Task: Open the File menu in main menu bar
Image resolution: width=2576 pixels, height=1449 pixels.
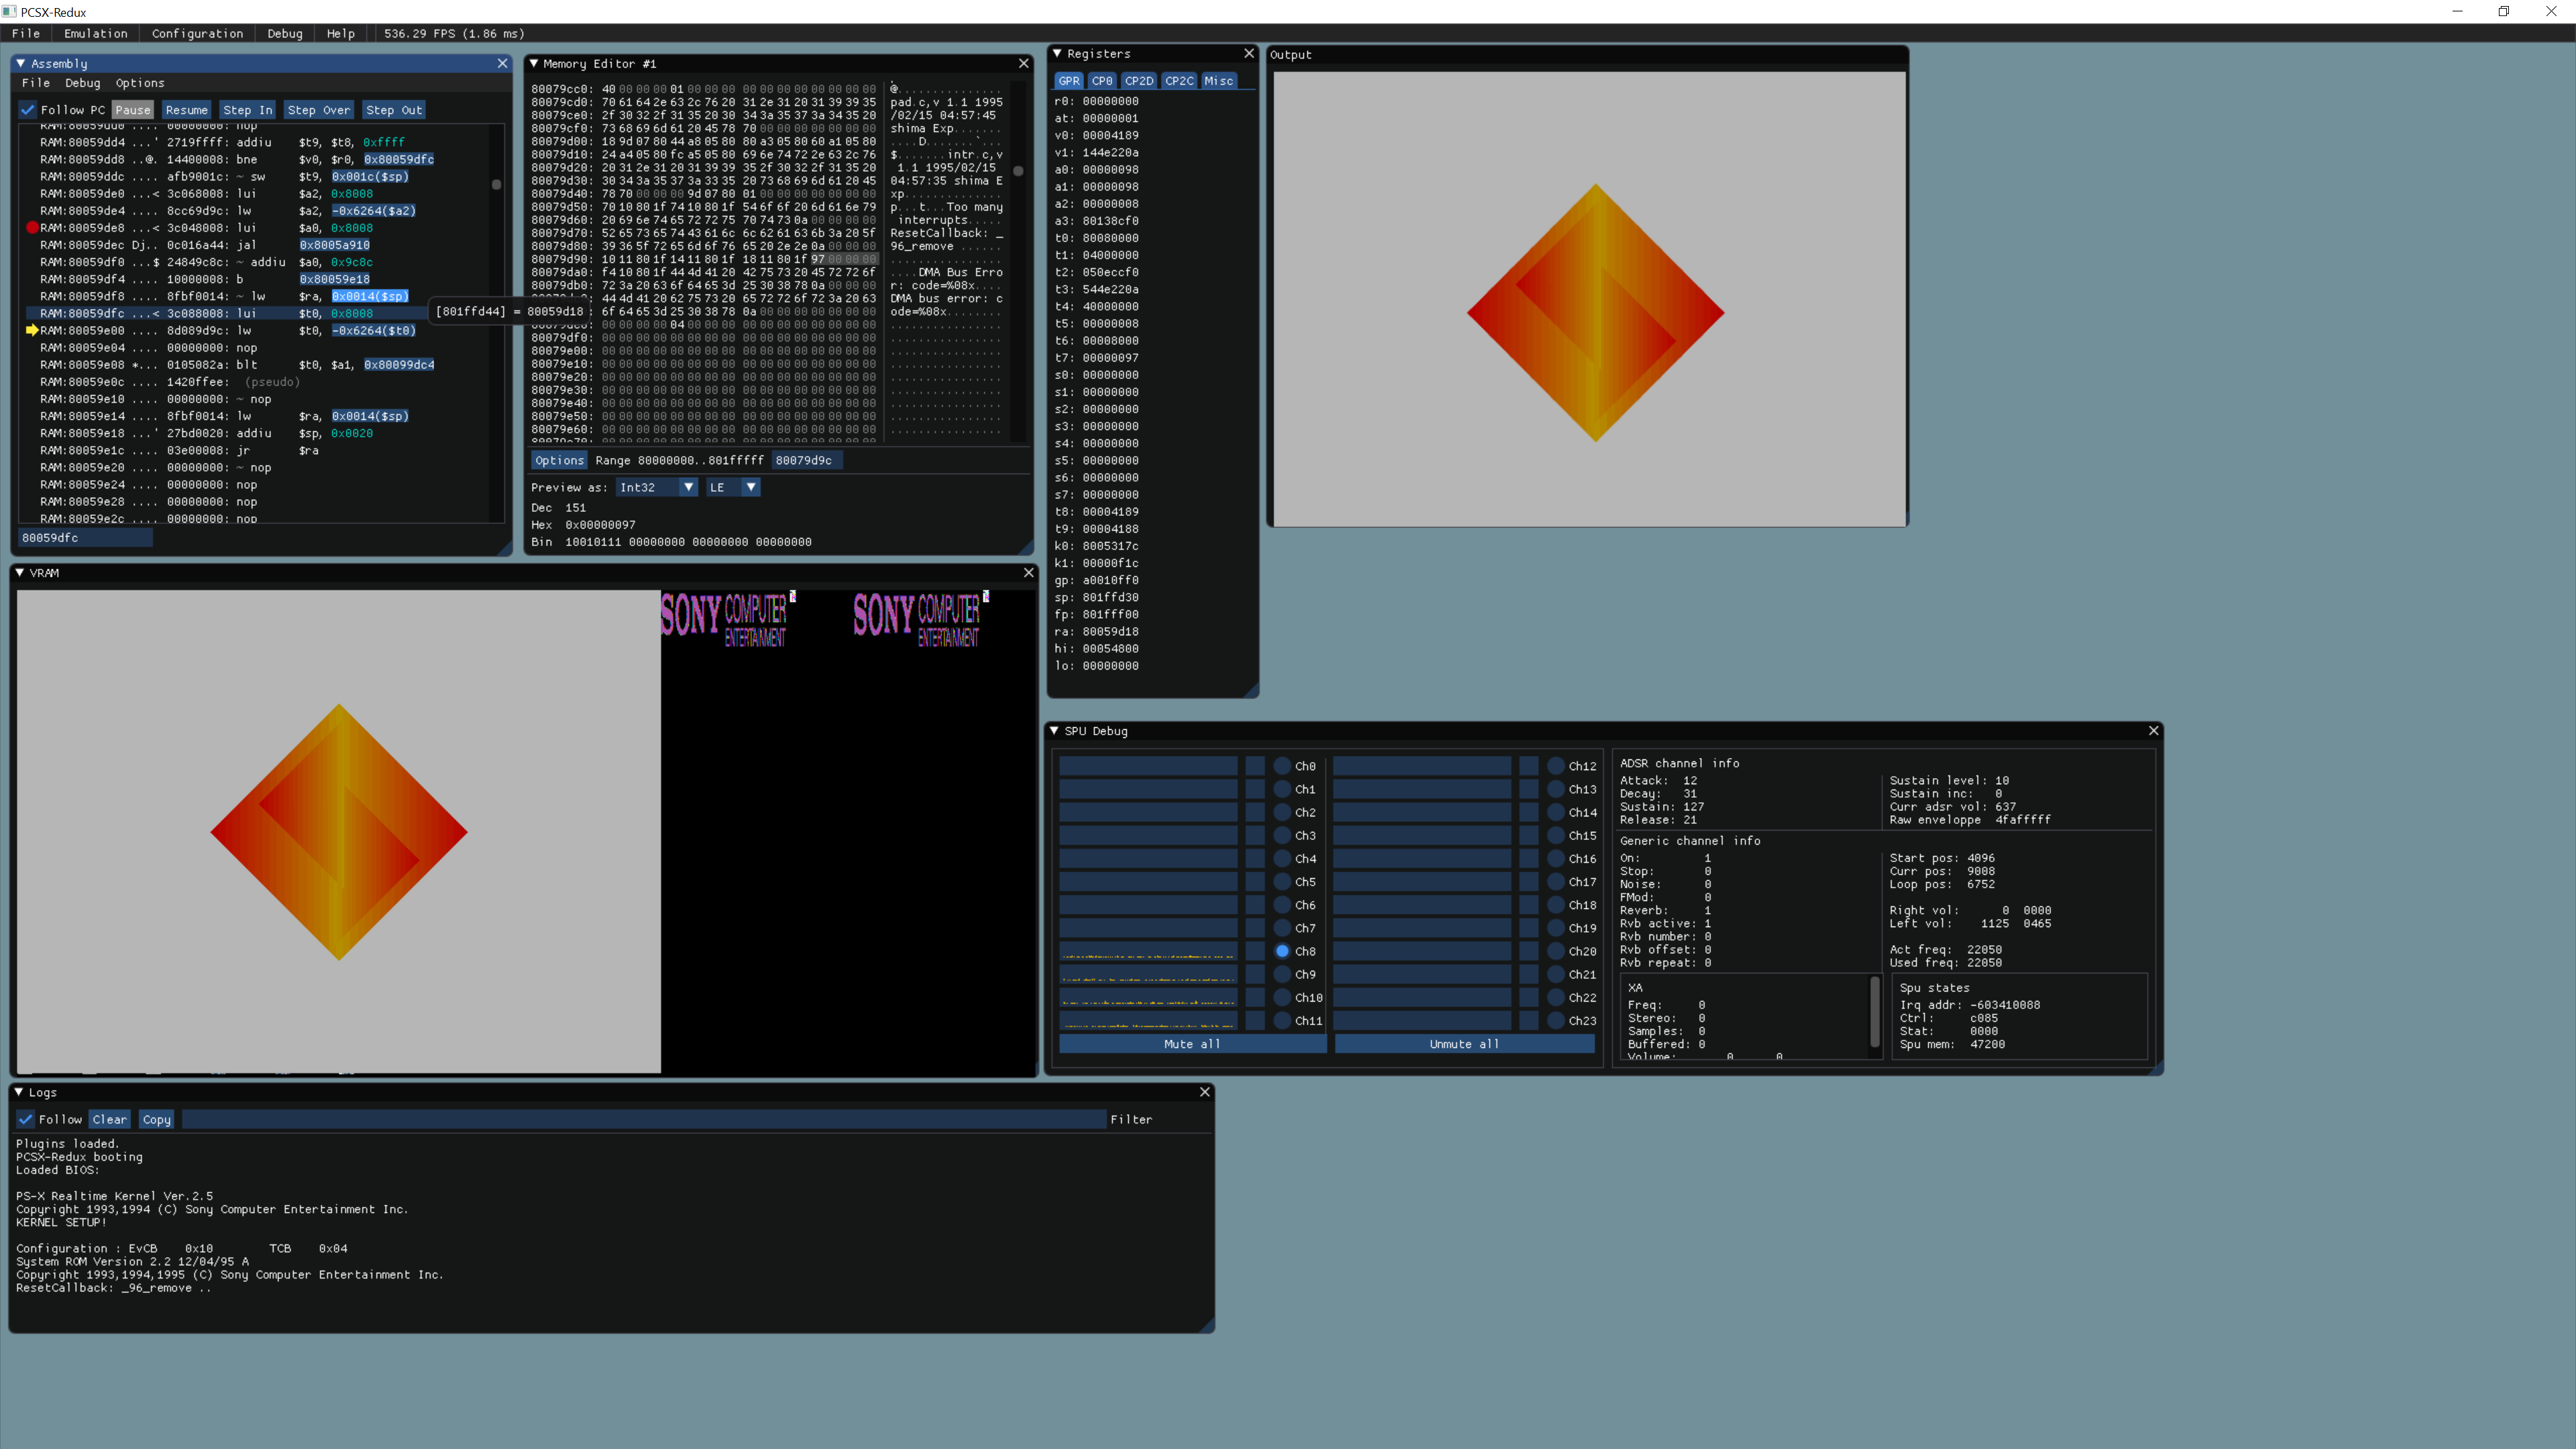Action: (26, 33)
